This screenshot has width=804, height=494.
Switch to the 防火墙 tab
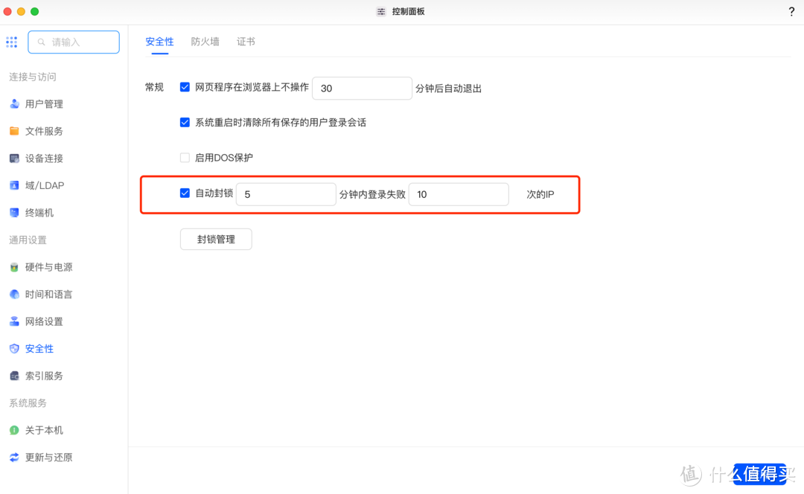pyautogui.click(x=205, y=42)
